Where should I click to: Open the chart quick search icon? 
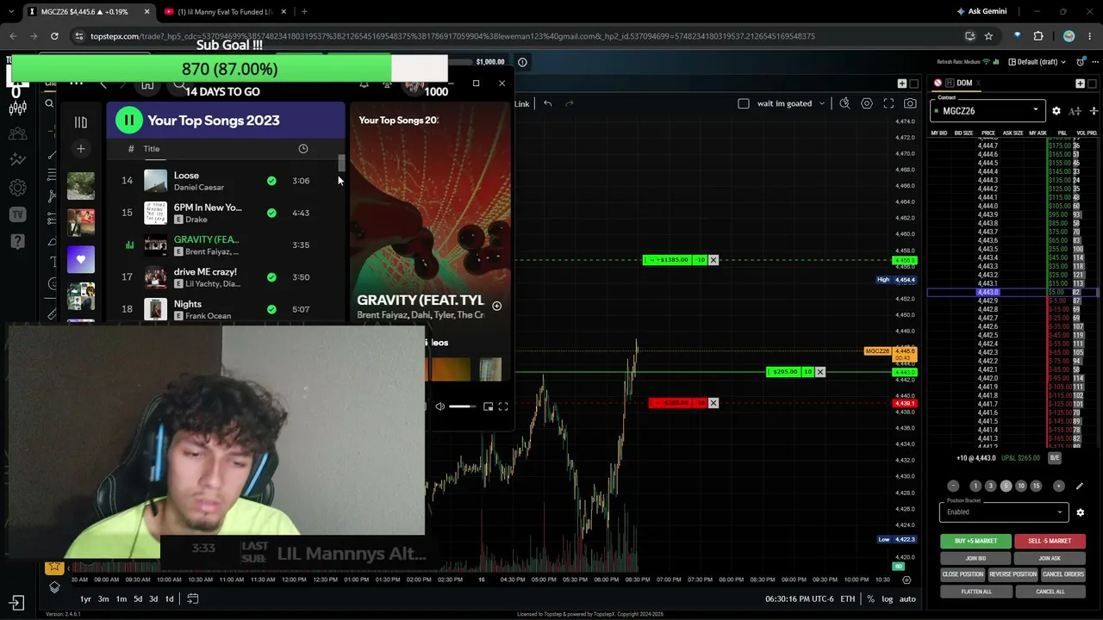pyautogui.click(x=844, y=103)
